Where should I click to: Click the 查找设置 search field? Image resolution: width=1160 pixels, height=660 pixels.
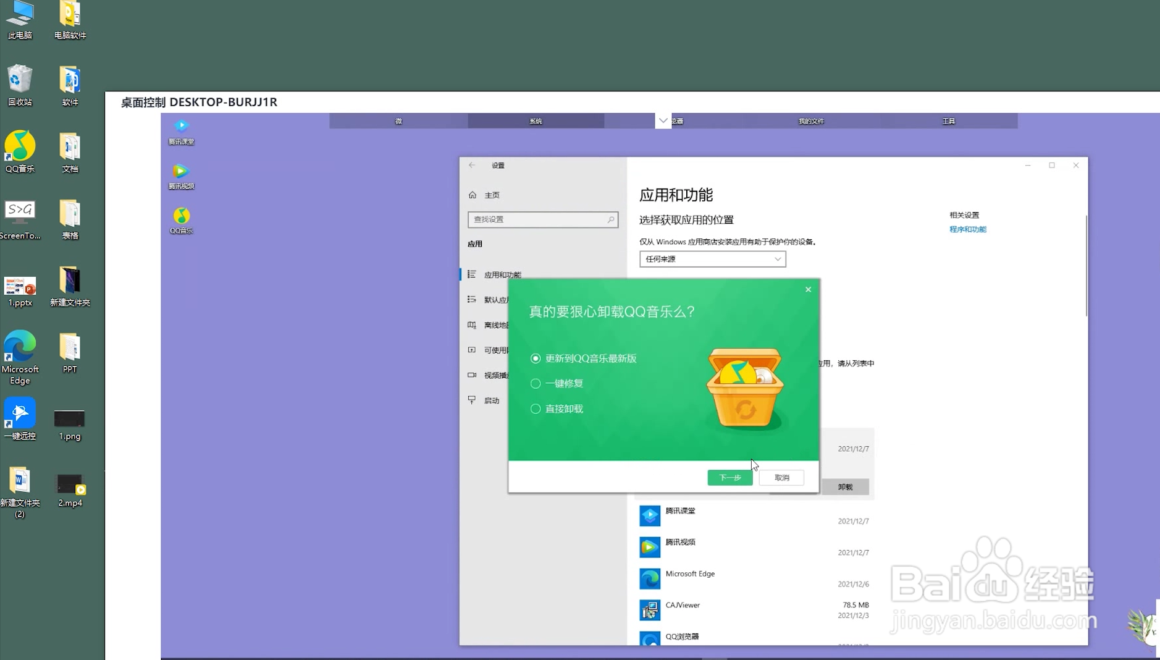coord(543,219)
